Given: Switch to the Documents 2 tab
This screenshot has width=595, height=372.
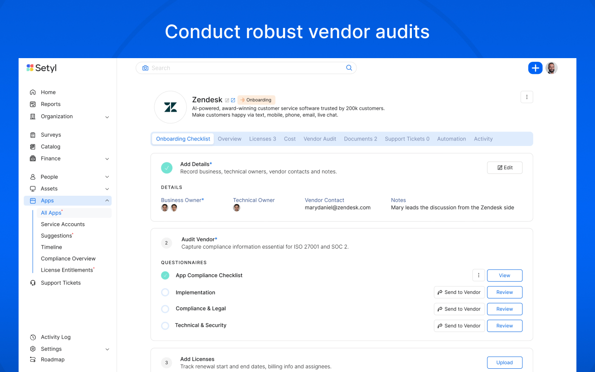Looking at the screenshot, I should pos(361,139).
